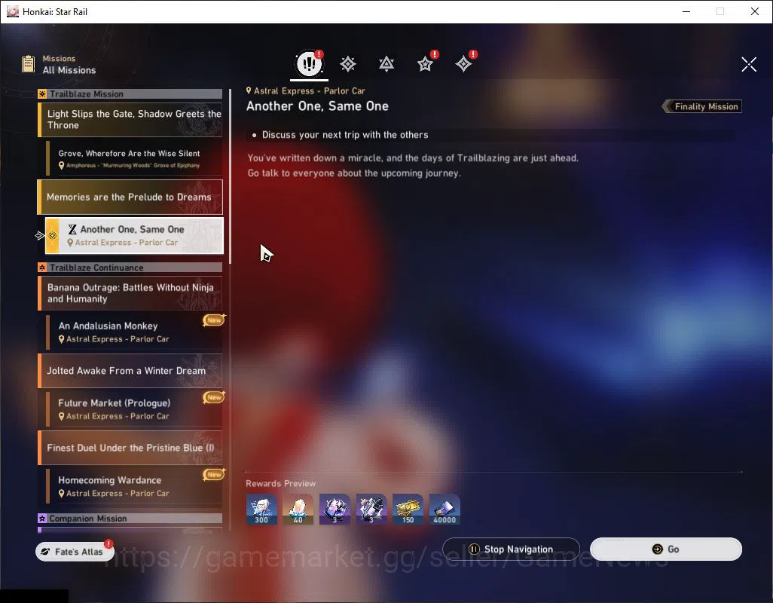Click the location pin beside the mission heading

click(249, 90)
